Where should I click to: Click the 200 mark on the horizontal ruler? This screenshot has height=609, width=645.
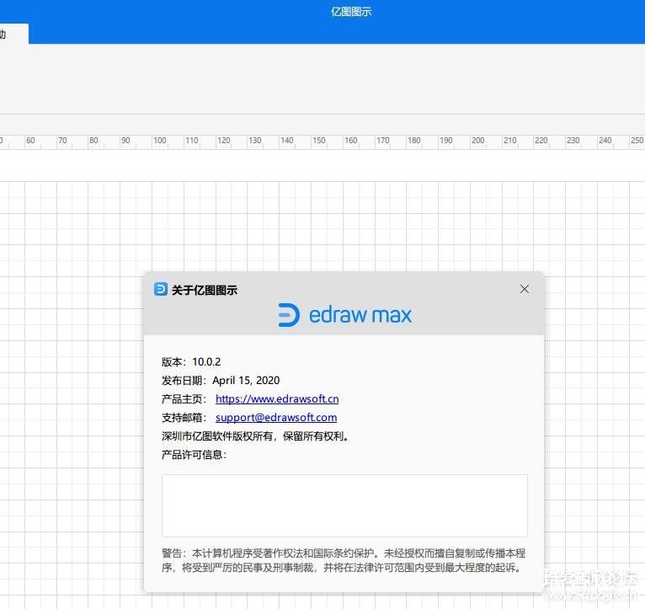click(x=477, y=141)
